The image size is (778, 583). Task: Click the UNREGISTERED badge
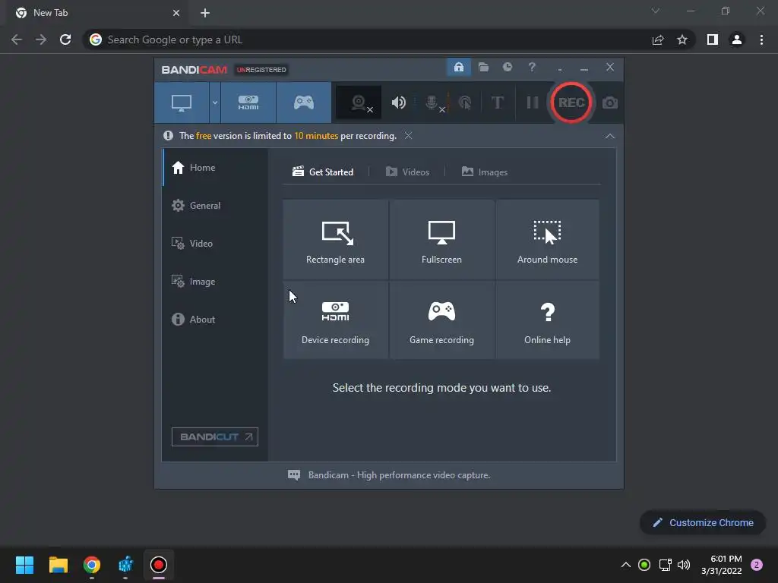(261, 70)
